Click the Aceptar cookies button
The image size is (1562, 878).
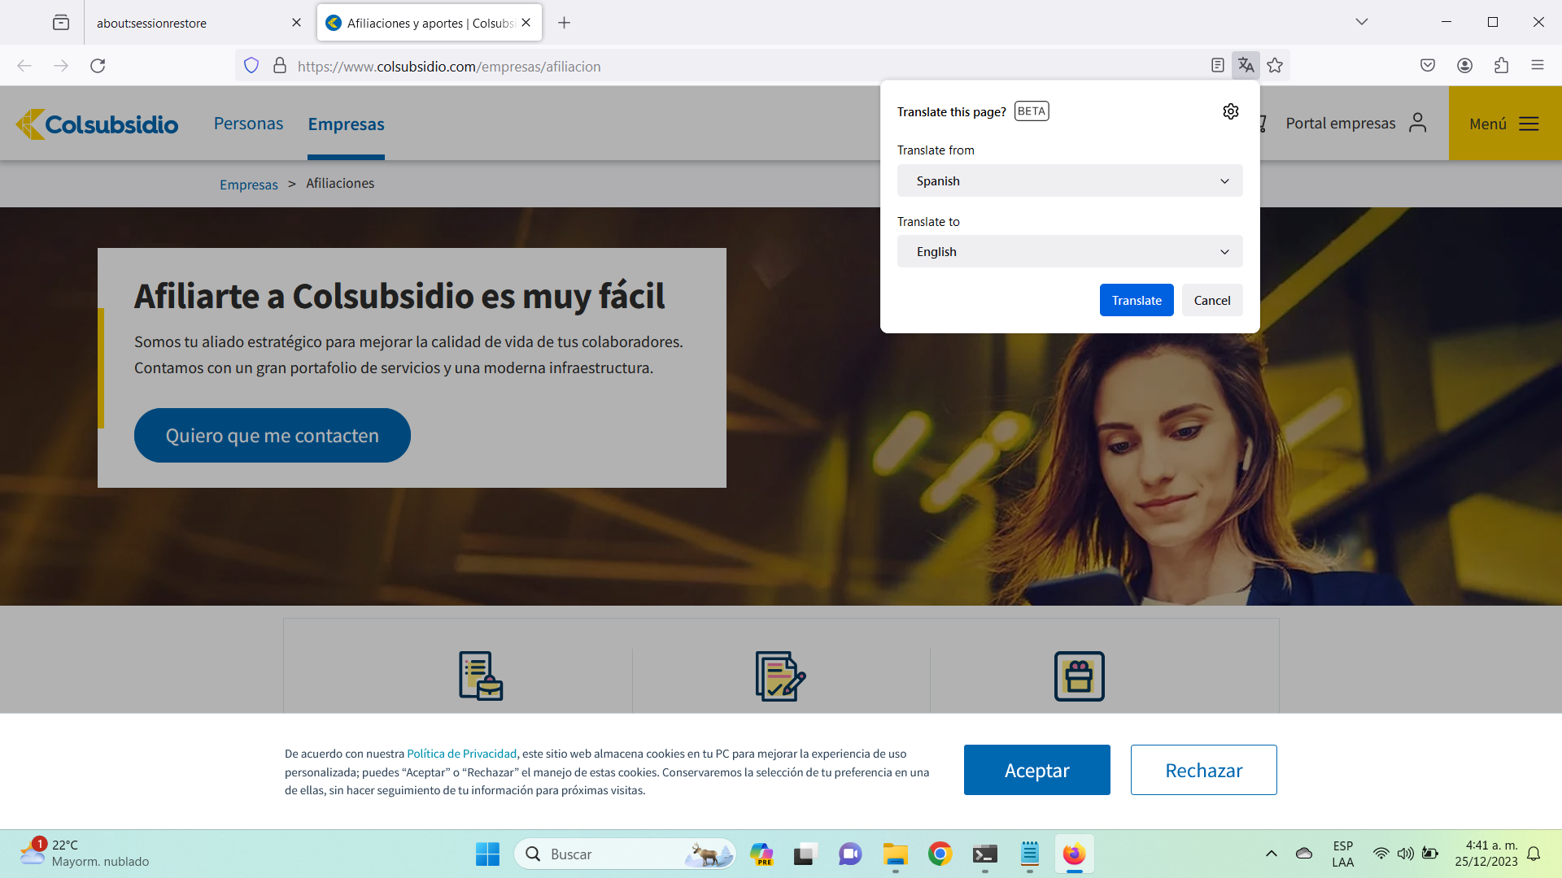coord(1036,770)
